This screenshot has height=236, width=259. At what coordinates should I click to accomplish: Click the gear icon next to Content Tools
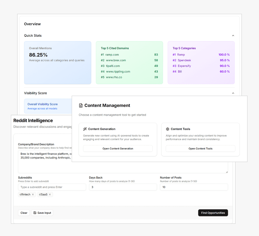168,129
